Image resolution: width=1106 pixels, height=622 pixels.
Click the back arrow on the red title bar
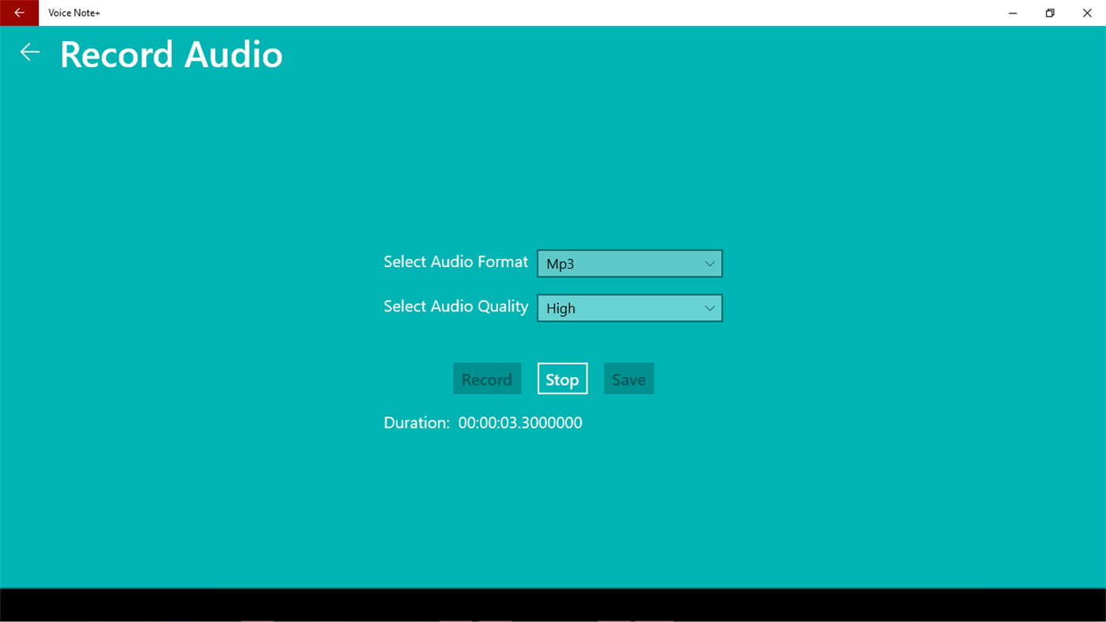coord(19,13)
